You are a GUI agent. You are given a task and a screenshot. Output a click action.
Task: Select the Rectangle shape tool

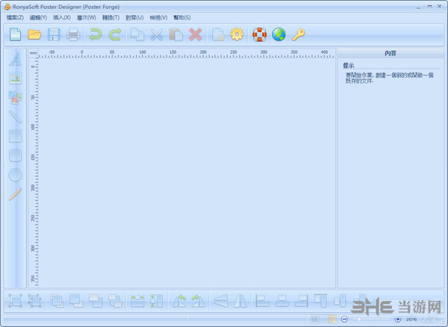pyautogui.click(x=15, y=136)
